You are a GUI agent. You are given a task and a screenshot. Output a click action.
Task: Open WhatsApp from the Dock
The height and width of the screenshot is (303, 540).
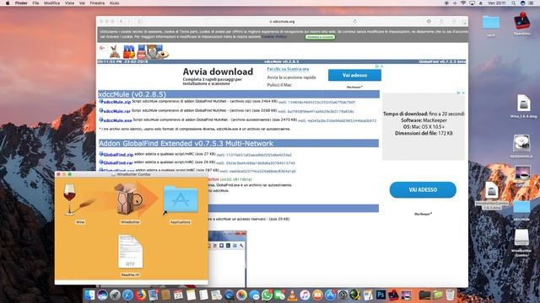click(267, 295)
